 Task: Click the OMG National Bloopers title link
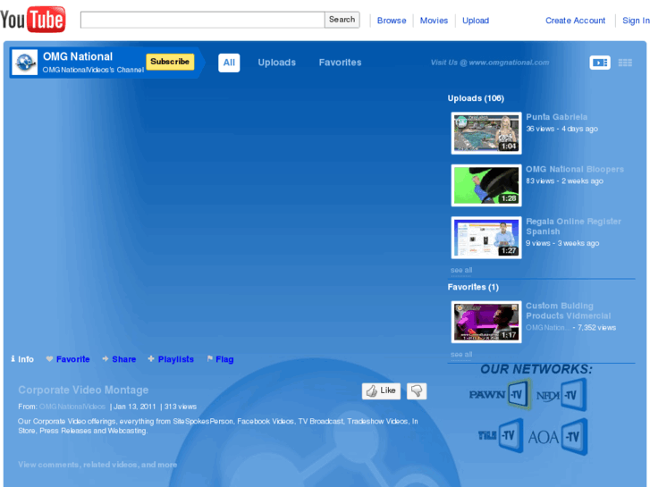coord(575,169)
